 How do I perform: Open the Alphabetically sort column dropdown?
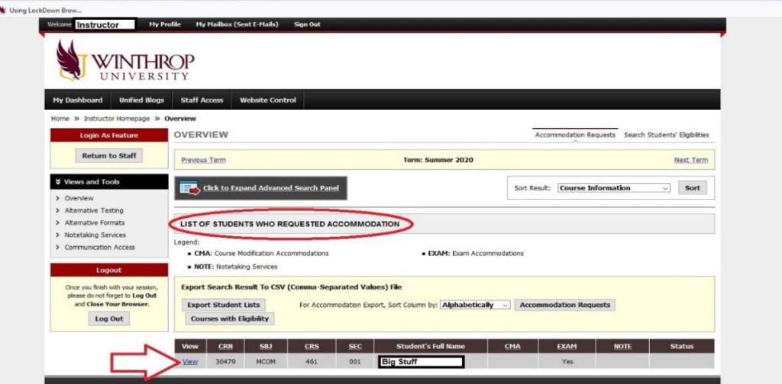475,305
